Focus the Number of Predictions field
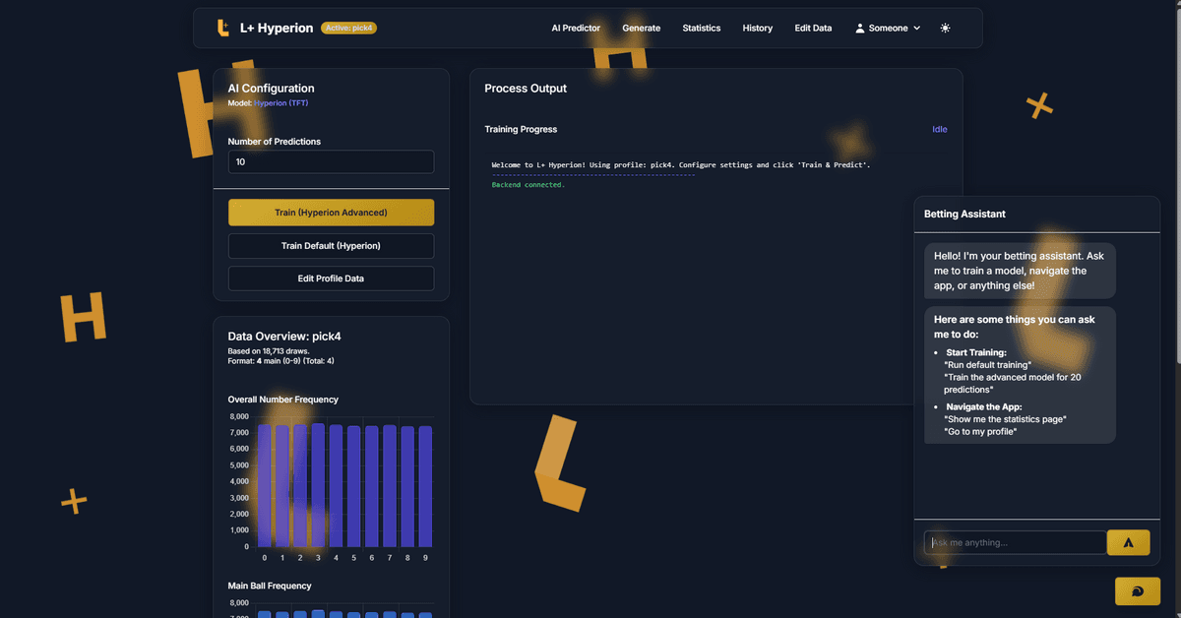The image size is (1181, 618). click(331, 162)
